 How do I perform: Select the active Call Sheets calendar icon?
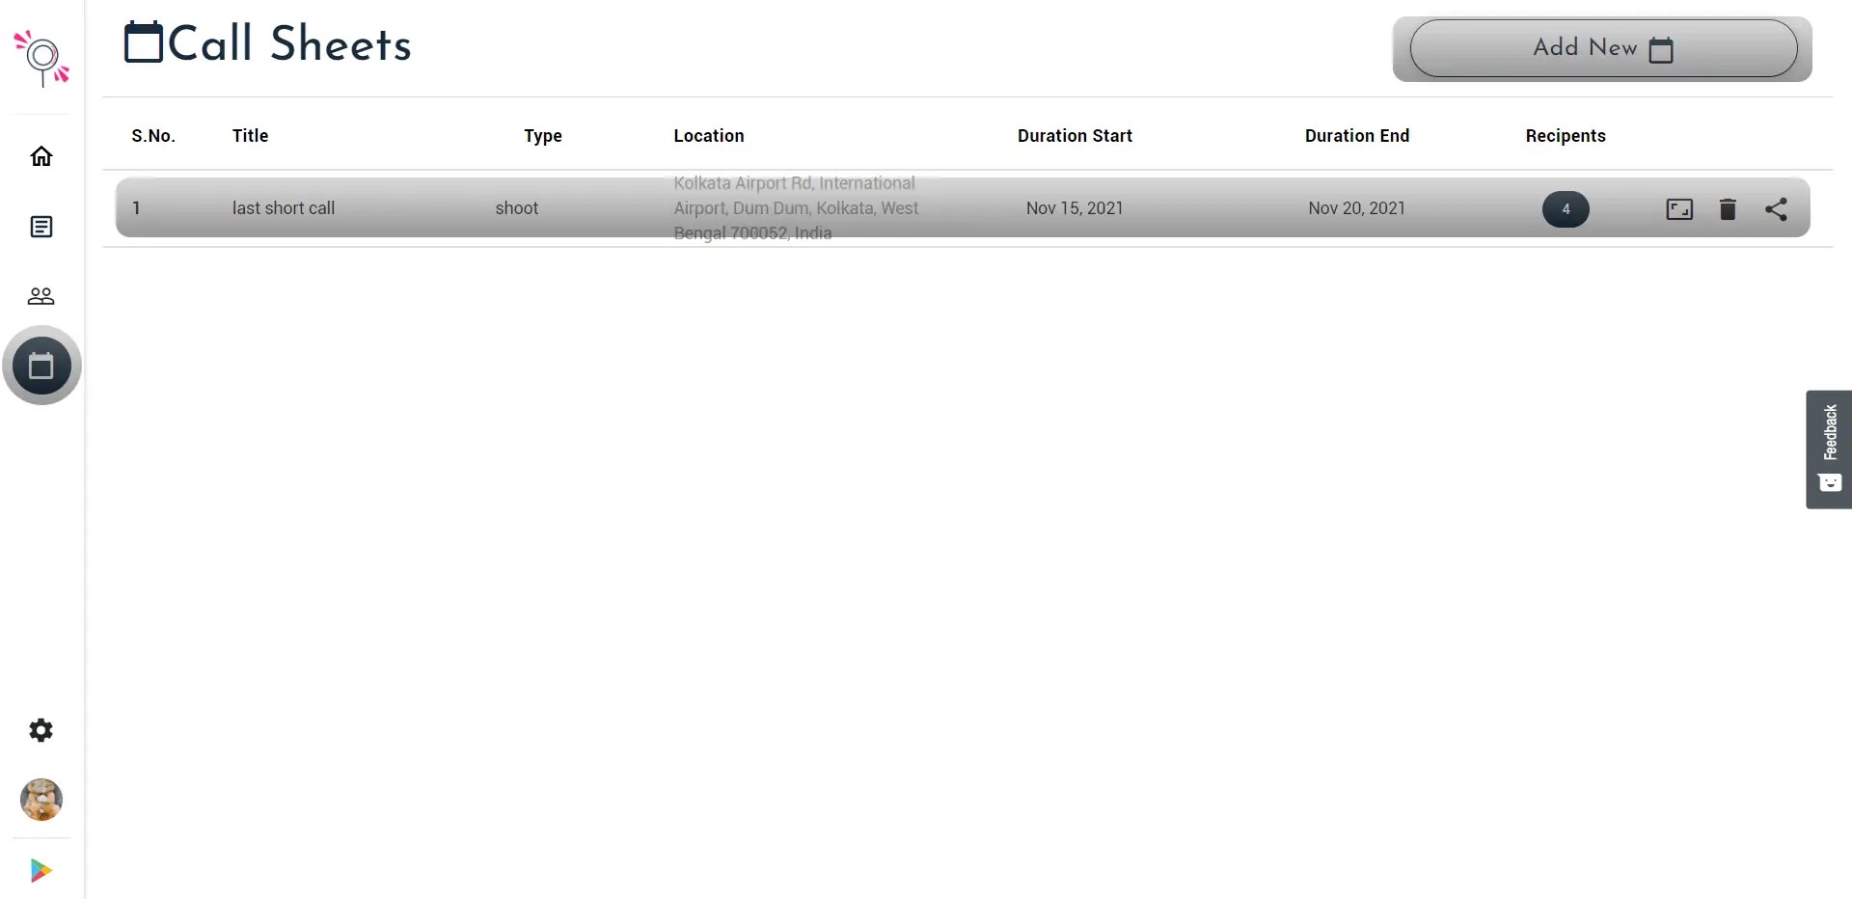(x=41, y=366)
